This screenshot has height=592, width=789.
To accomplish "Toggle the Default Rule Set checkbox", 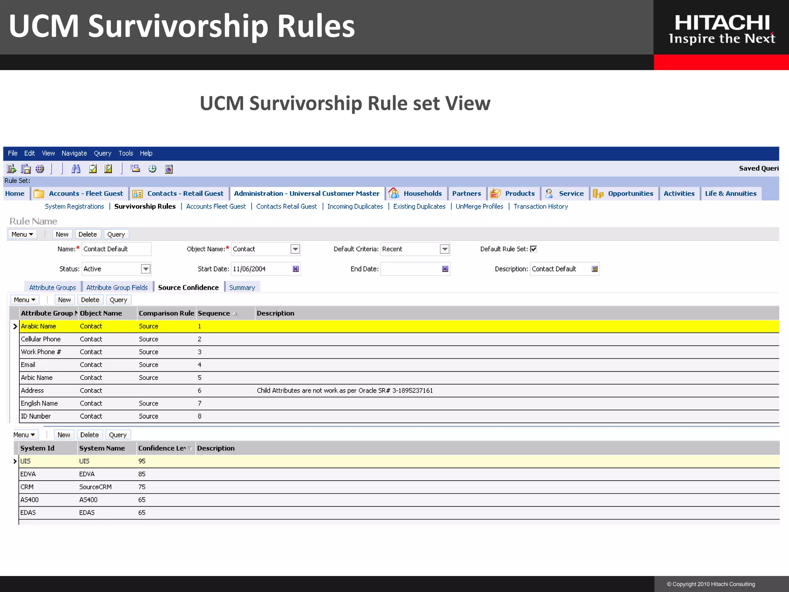I will tap(534, 249).
